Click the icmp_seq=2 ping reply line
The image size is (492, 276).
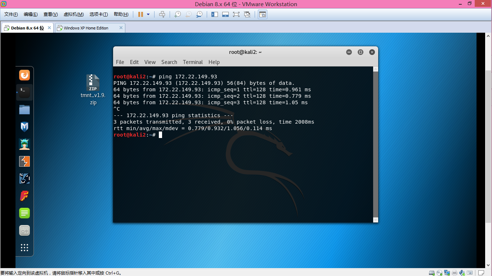212,96
